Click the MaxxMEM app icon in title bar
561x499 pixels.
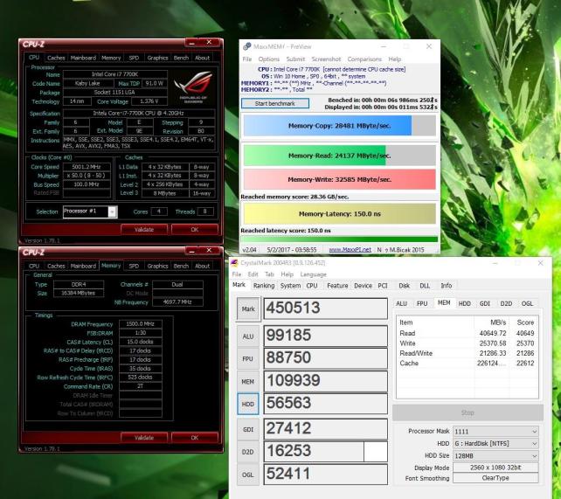click(246, 46)
